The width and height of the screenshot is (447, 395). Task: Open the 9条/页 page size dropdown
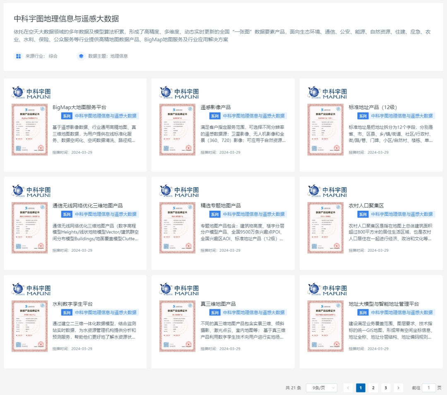click(x=321, y=388)
